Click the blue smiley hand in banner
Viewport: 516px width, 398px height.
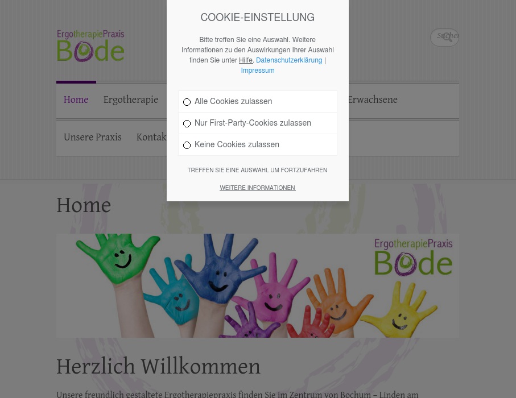[x=218, y=273]
